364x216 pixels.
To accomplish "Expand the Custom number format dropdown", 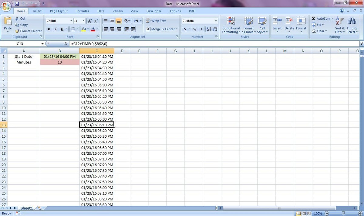I will pos(216,21).
